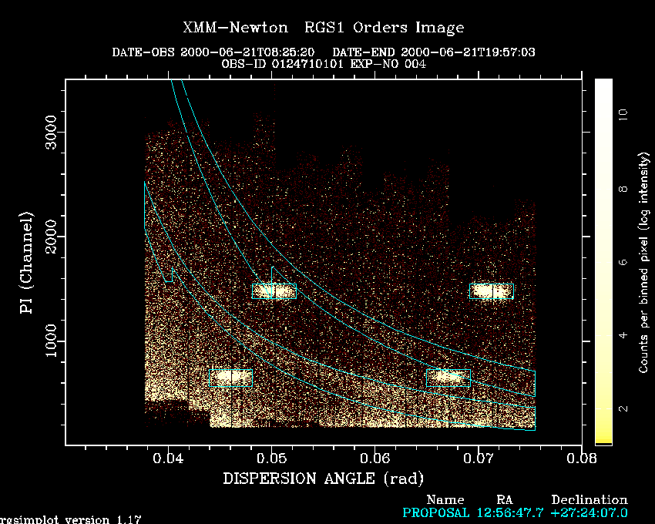Click the RA value 12:56:47.7
Image resolution: width=655 pixels, height=524 pixels.
(x=510, y=512)
